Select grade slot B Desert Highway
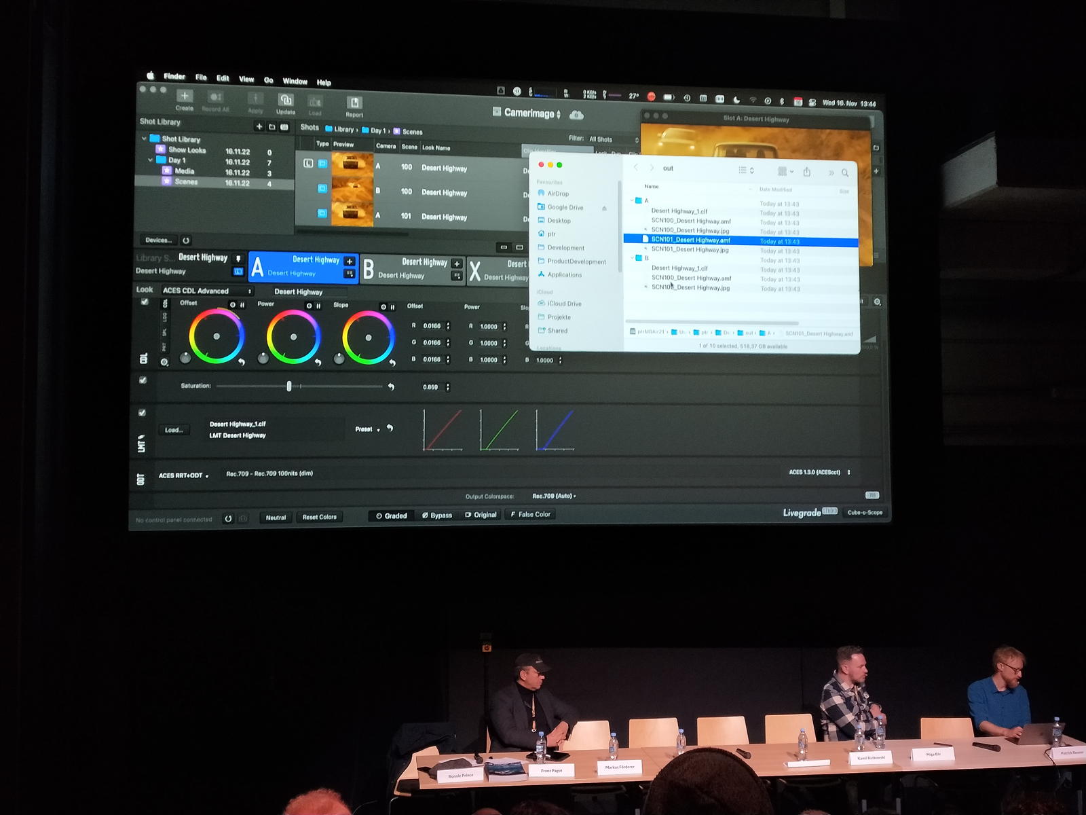 [x=412, y=270]
